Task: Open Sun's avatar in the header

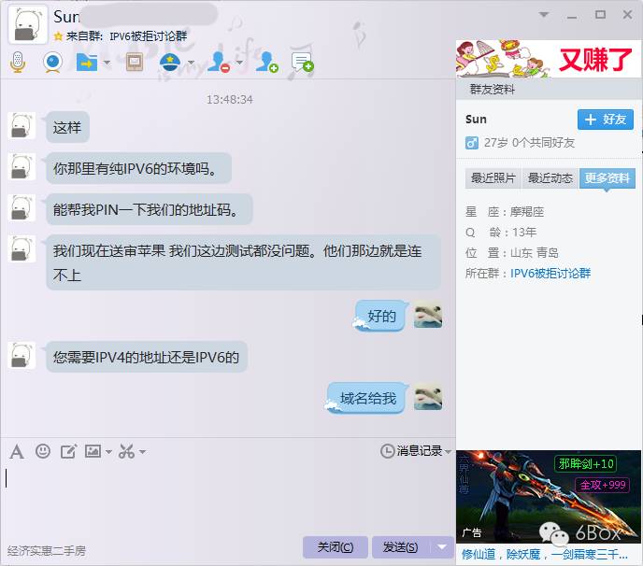Action: click(28, 24)
